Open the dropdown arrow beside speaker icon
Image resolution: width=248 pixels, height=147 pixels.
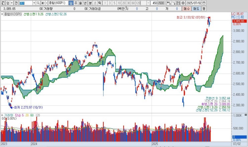pos(46,3)
